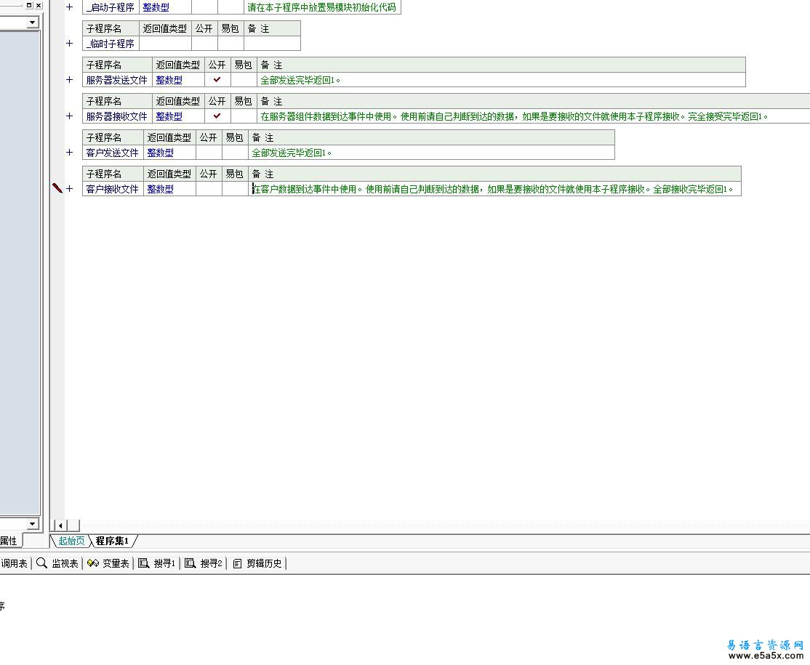Screen dimensions: 810x665
Task: Select the name cell 客户接收文件
Action: point(113,189)
